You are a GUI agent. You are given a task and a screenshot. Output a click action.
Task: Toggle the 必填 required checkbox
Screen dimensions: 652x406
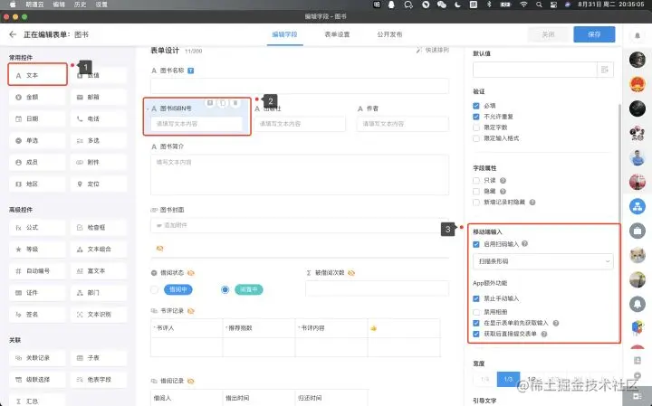[476, 106]
